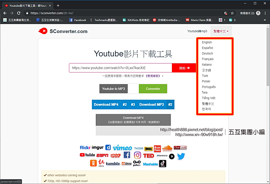Click the flickr logo
The height and width of the screenshot is (184, 270).
pos(85,148)
